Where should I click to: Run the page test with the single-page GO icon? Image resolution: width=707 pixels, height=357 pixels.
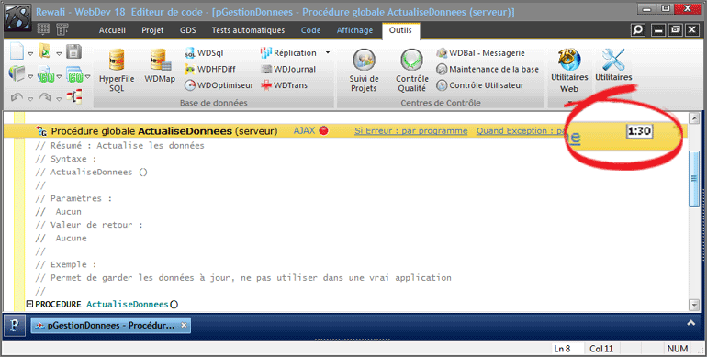pos(46,75)
